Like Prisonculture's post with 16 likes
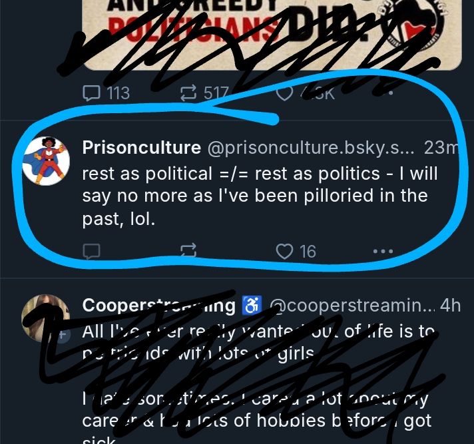Image resolution: width=474 pixels, height=444 pixels. point(296,251)
